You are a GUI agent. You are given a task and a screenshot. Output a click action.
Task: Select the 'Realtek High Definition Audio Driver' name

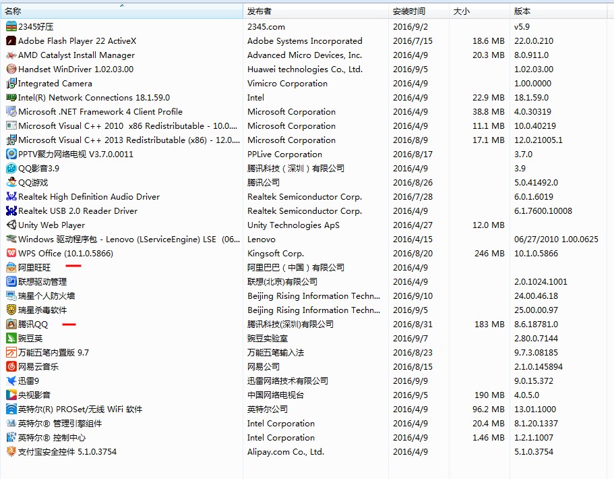(89, 196)
